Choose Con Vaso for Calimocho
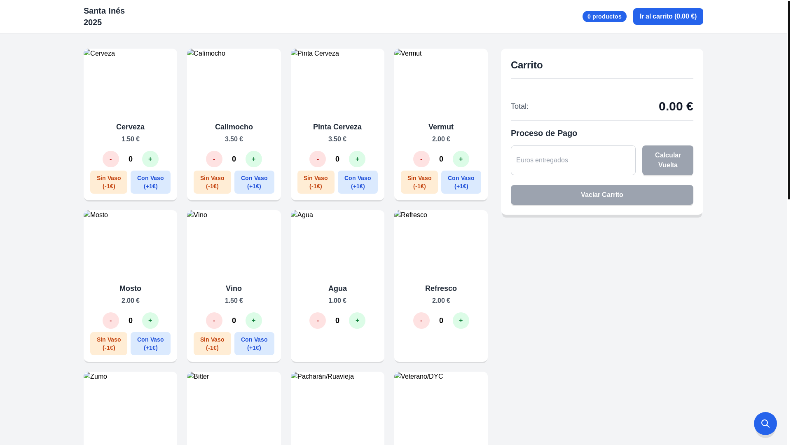The image size is (791, 445). pos(254,182)
